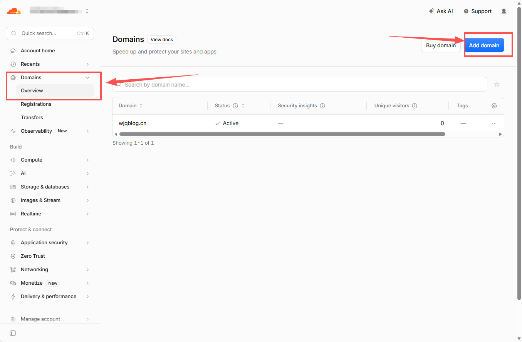Viewport: 522px width, 342px height.
Task: Collapse the sidebar using the panel icon
Action: (13, 333)
